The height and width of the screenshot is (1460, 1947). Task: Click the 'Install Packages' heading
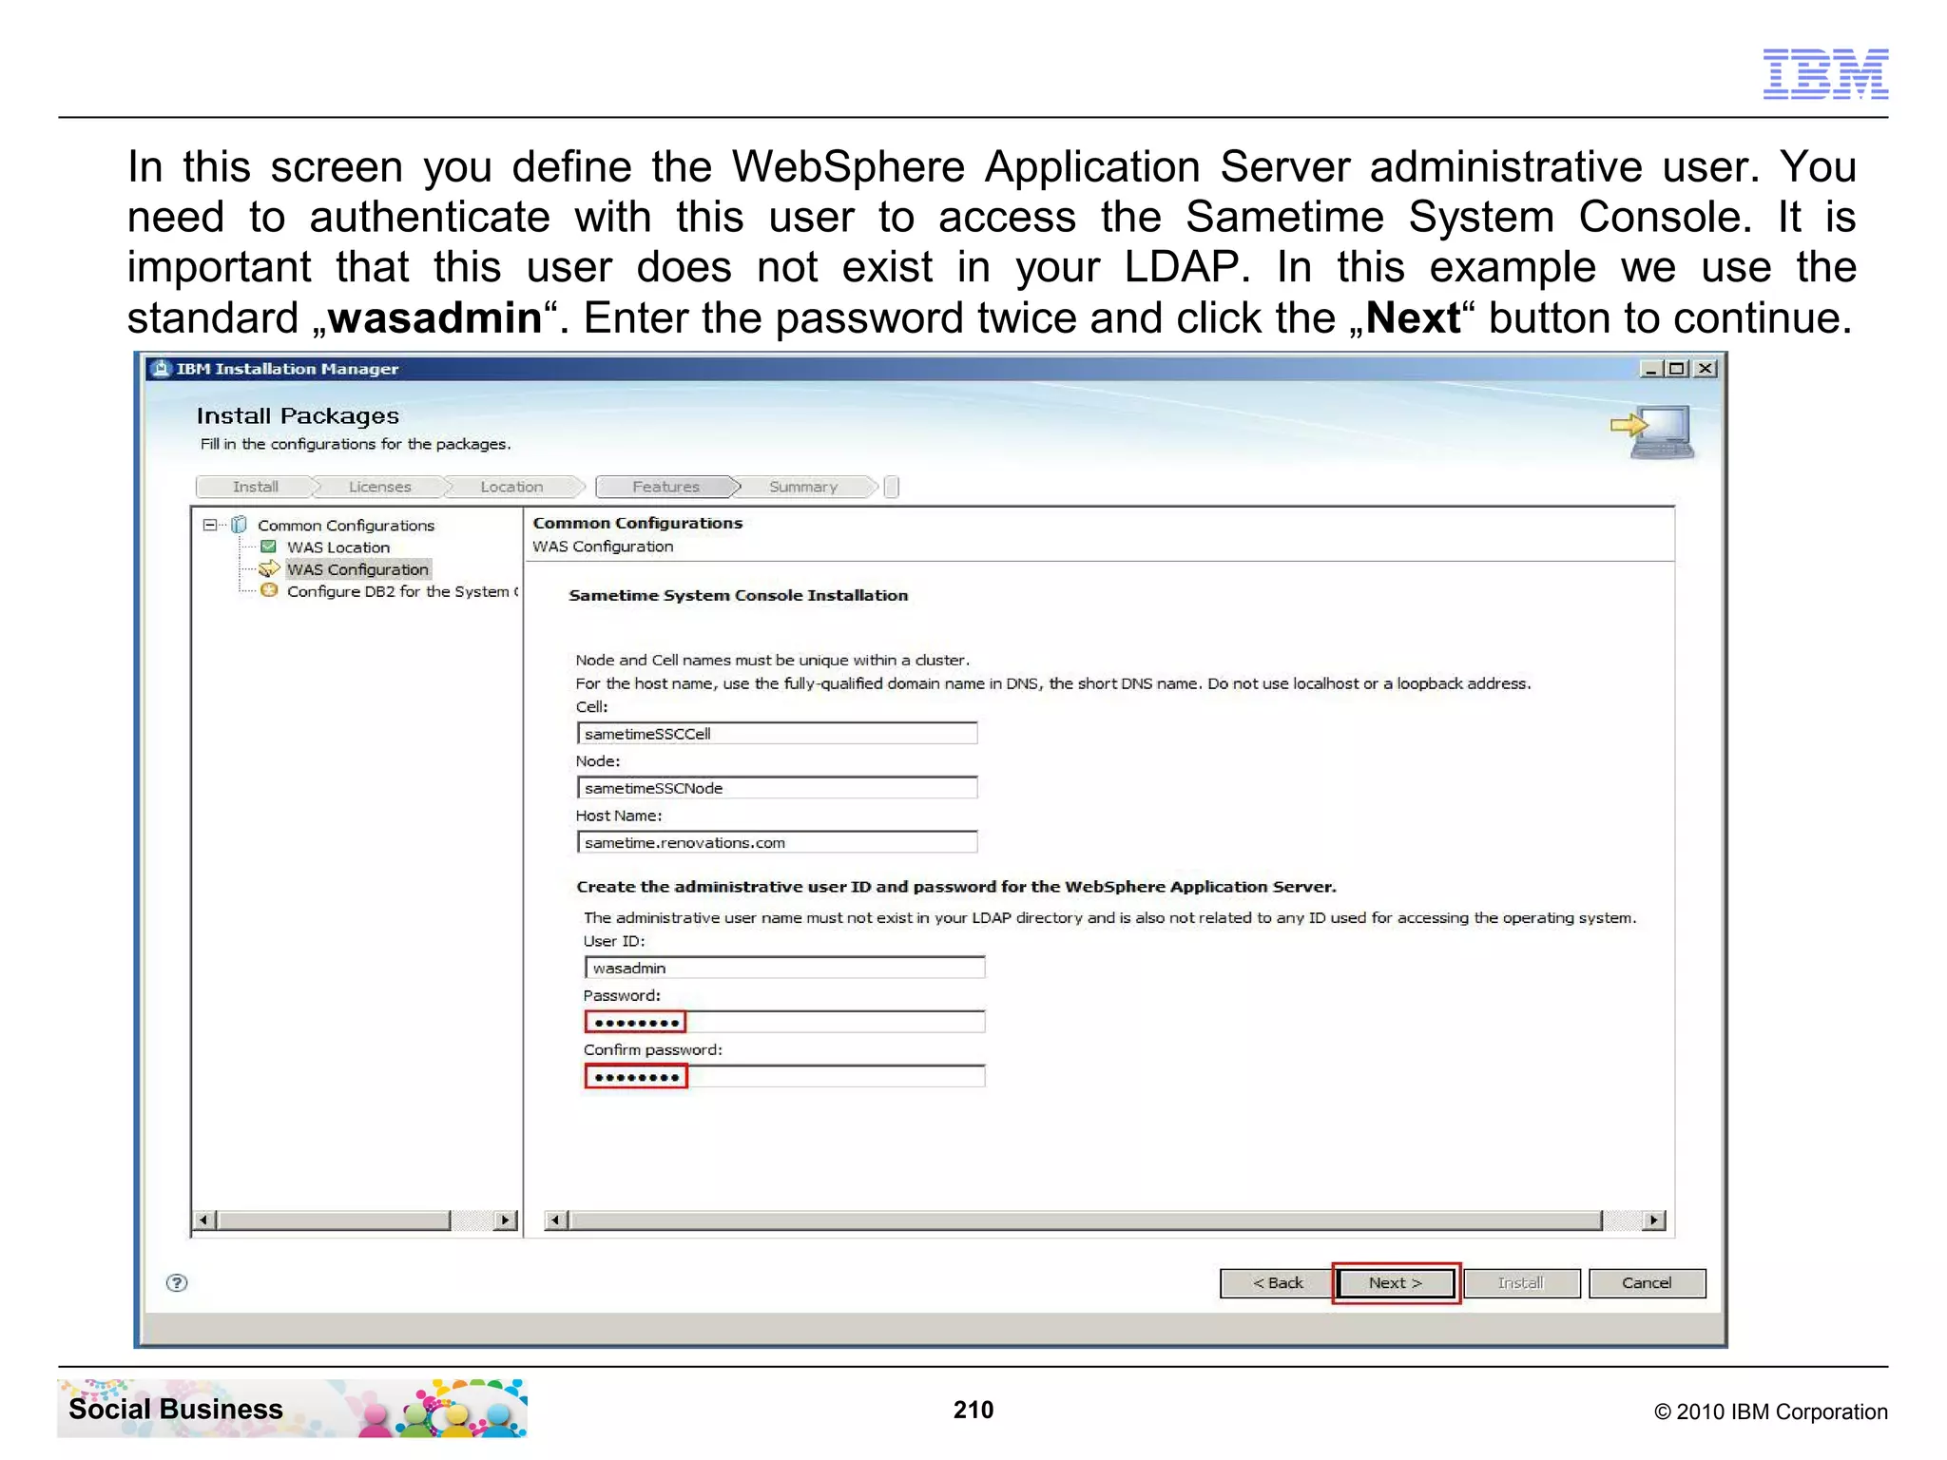tap(298, 415)
